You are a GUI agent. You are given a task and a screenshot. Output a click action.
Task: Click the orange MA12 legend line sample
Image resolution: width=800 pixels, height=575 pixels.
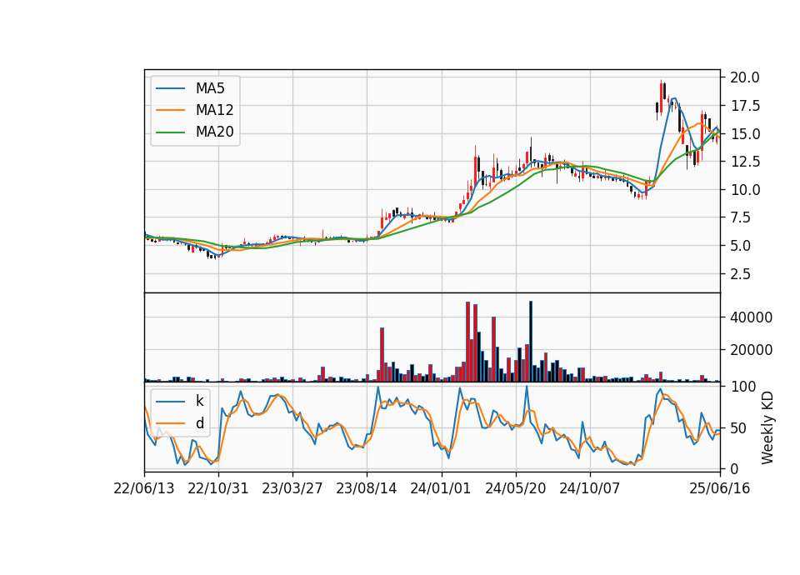[170, 110]
